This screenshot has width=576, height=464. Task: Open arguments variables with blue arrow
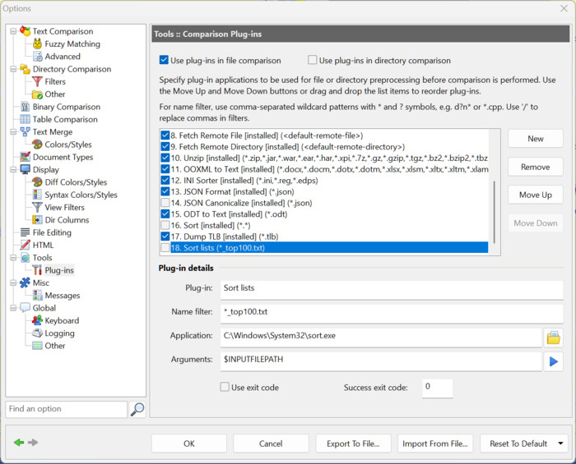553,361
